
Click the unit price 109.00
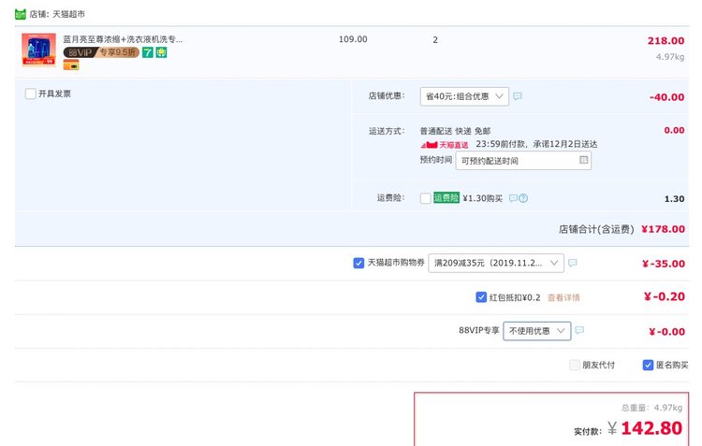tap(353, 39)
